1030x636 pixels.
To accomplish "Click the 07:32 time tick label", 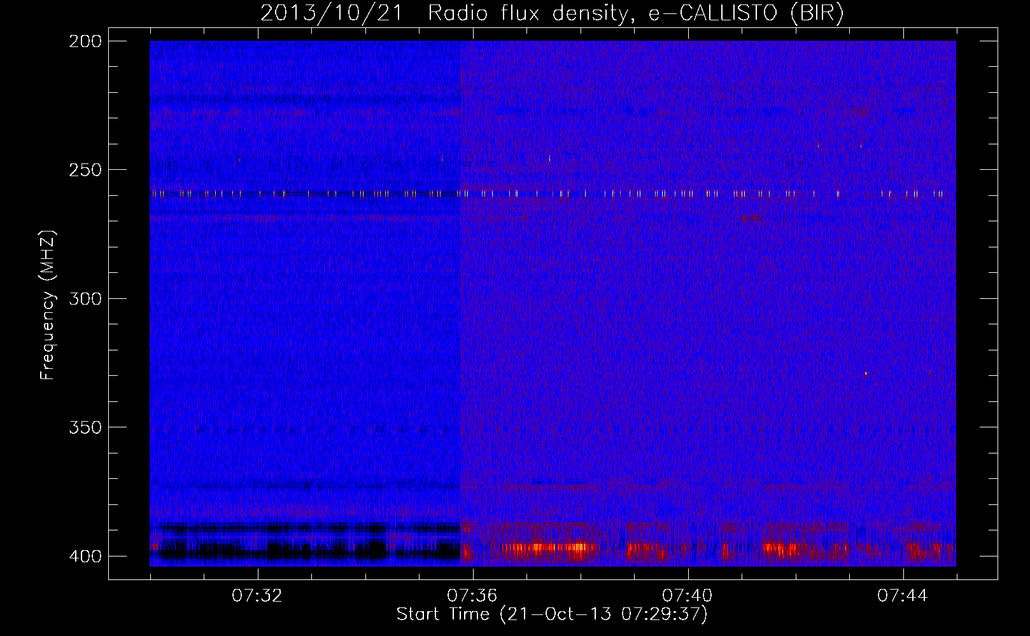I will pyautogui.click(x=257, y=596).
